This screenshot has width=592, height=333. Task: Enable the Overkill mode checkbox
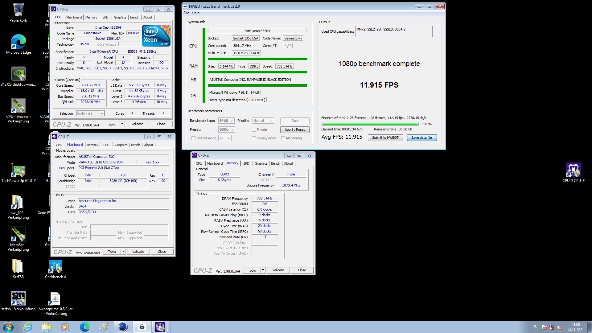coord(193,138)
